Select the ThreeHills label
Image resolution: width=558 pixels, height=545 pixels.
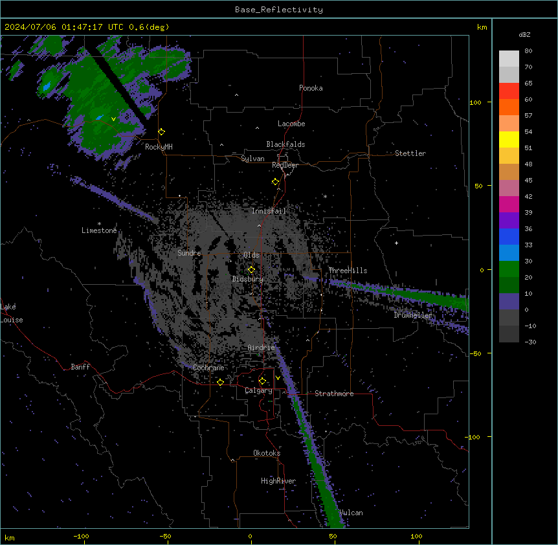click(348, 271)
